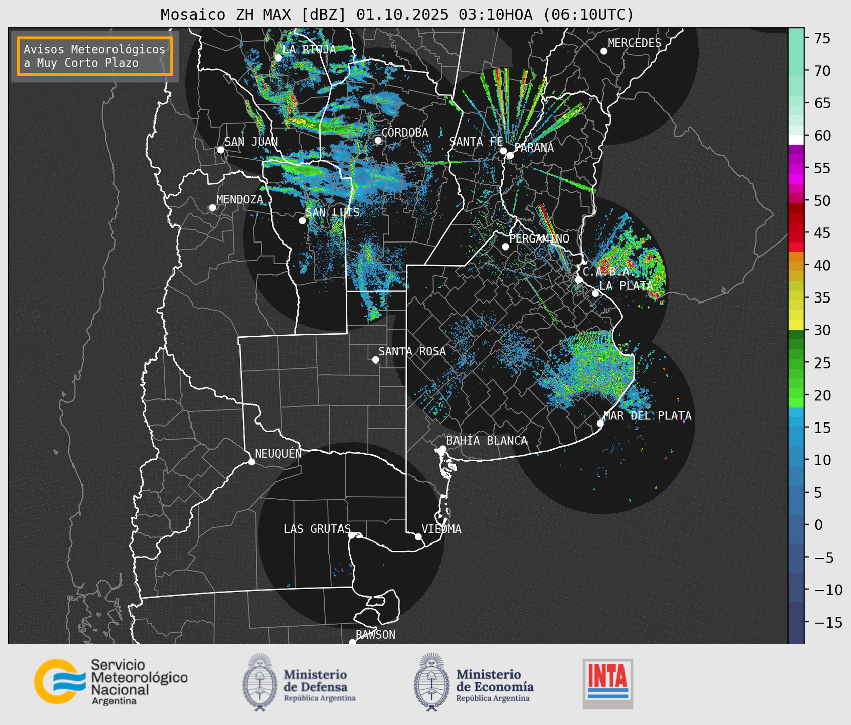Select the PERGAMINO city marker dot

click(505, 247)
